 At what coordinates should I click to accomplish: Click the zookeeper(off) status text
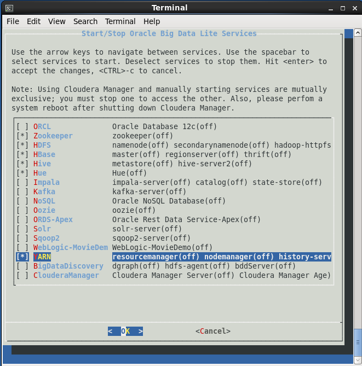[x=142, y=136]
